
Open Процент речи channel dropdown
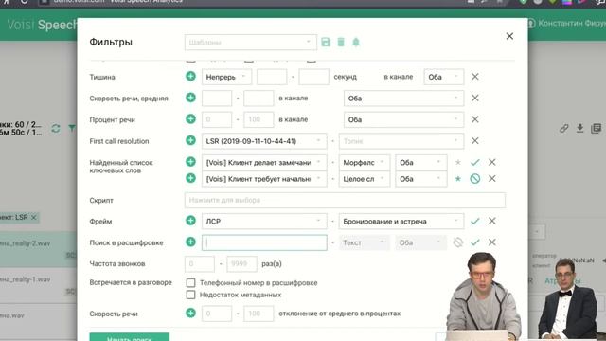tap(403, 119)
